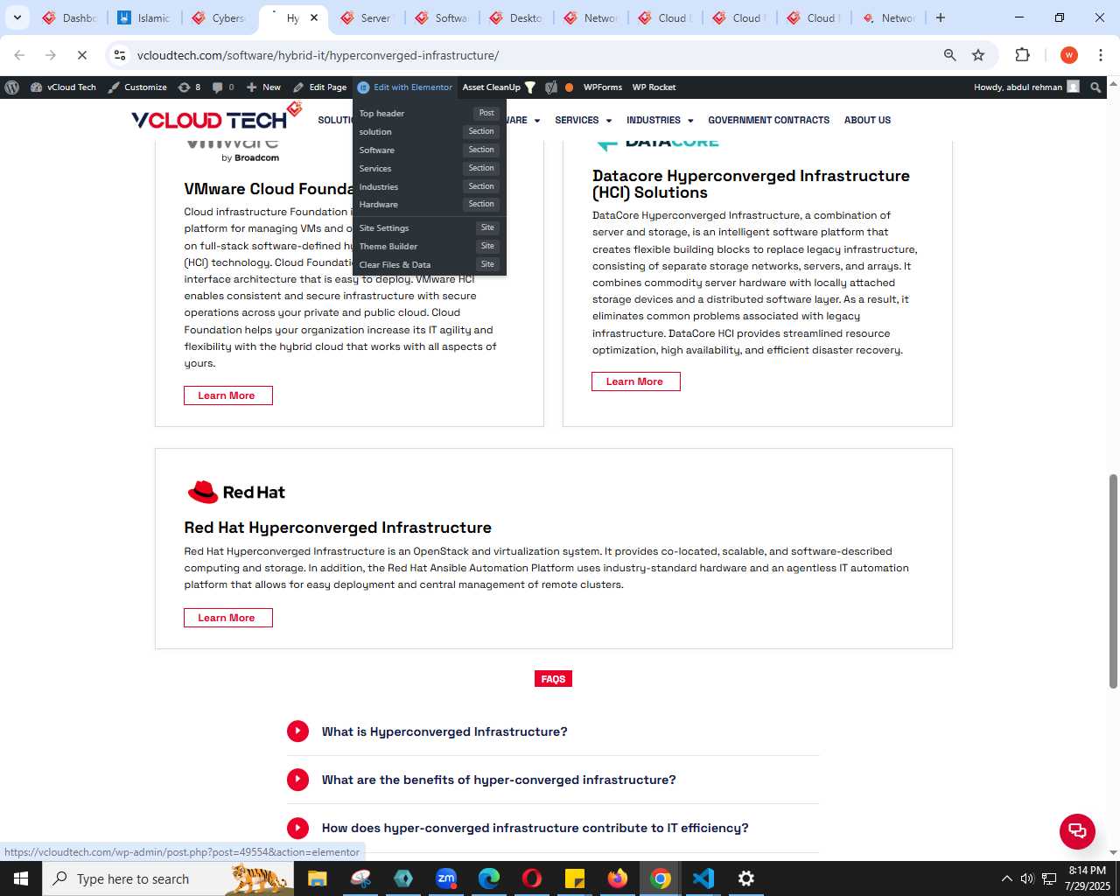Open Visual Studio Code from taskbar
Screen dimensions: 1120x896
coord(703,878)
